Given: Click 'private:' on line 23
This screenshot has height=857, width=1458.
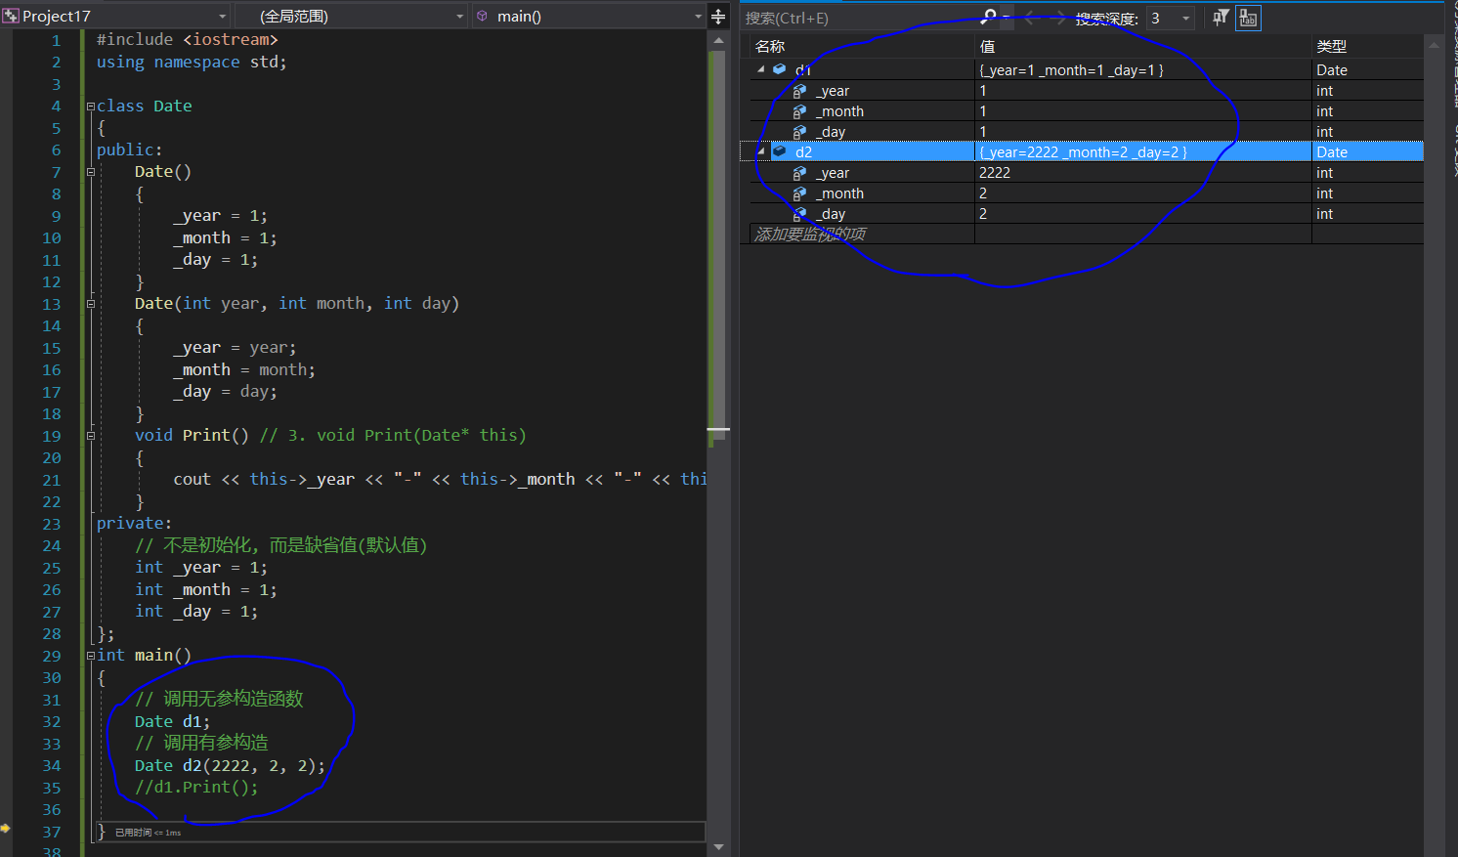Looking at the screenshot, I should [x=134, y=524].
